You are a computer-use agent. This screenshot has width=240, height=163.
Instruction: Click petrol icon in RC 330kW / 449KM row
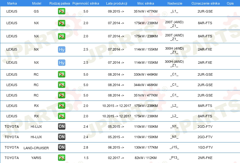coord(61,74)
